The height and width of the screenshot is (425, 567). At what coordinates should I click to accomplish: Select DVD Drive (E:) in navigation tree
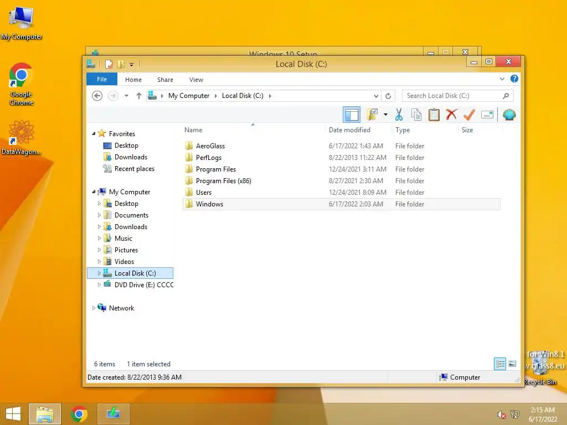point(144,285)
